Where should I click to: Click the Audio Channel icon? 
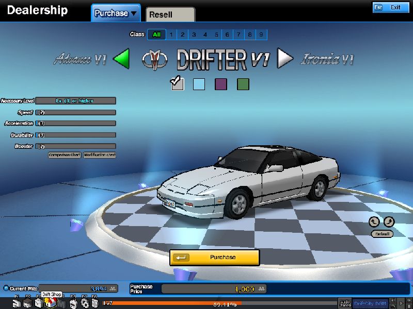coord(344,303)
